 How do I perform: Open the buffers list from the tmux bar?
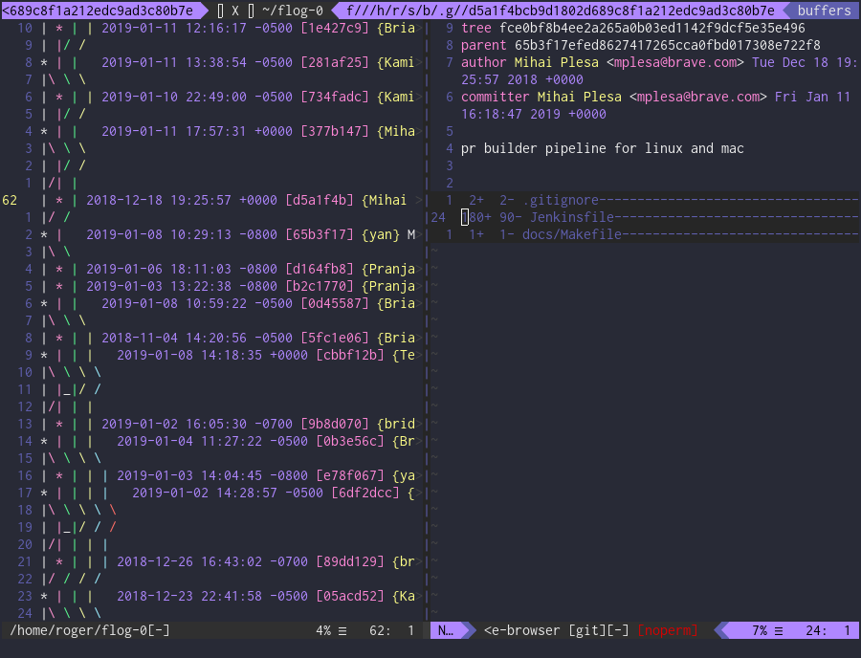tap(825, 11)
